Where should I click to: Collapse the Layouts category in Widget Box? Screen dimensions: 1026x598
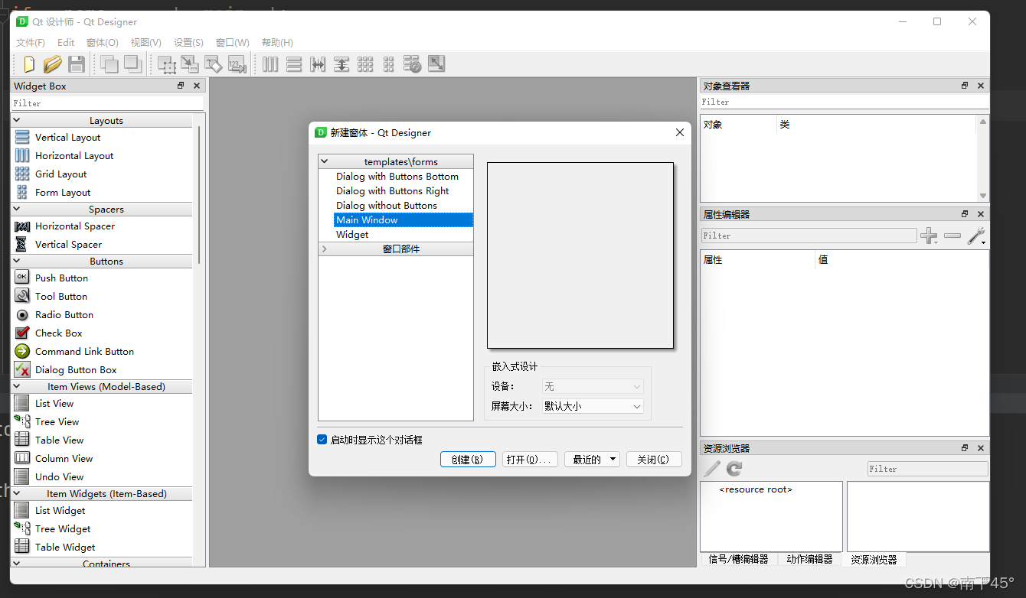tap(17, 120)
